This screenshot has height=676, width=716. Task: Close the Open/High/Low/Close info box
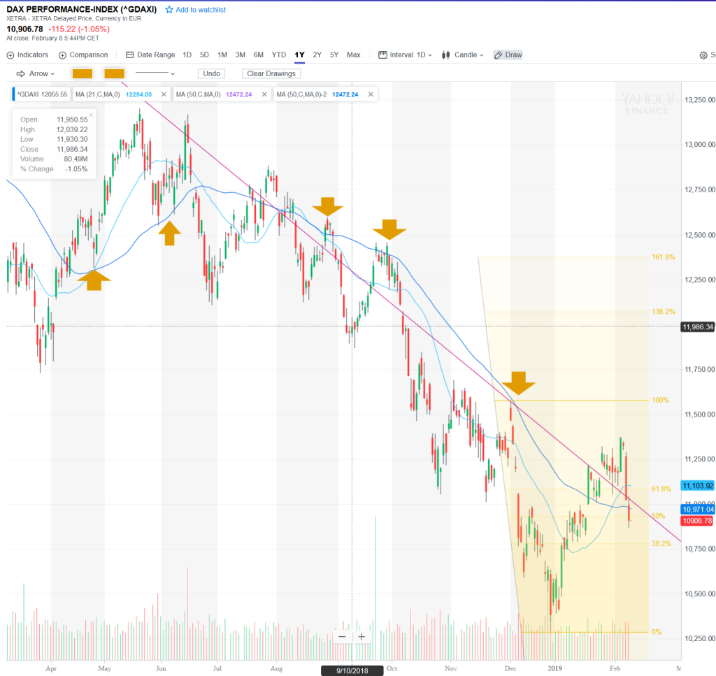pos(90,115)
